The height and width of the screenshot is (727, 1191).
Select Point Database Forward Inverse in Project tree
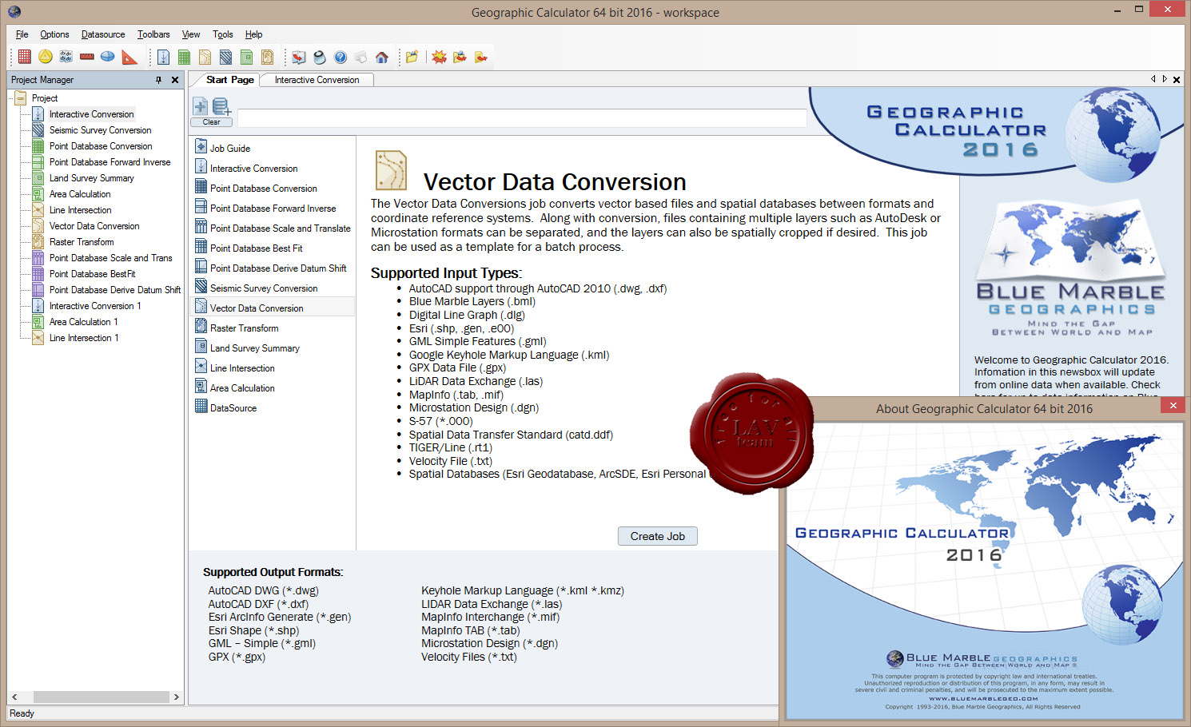tap(110, 162)
